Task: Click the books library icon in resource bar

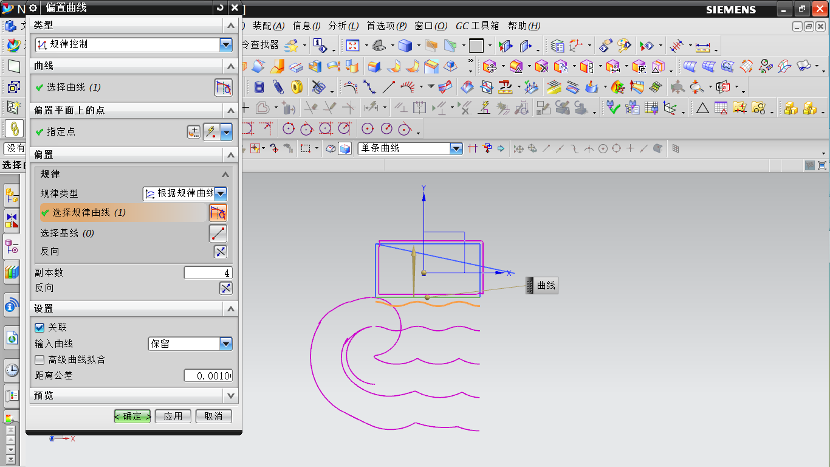Action: point(12,272)
